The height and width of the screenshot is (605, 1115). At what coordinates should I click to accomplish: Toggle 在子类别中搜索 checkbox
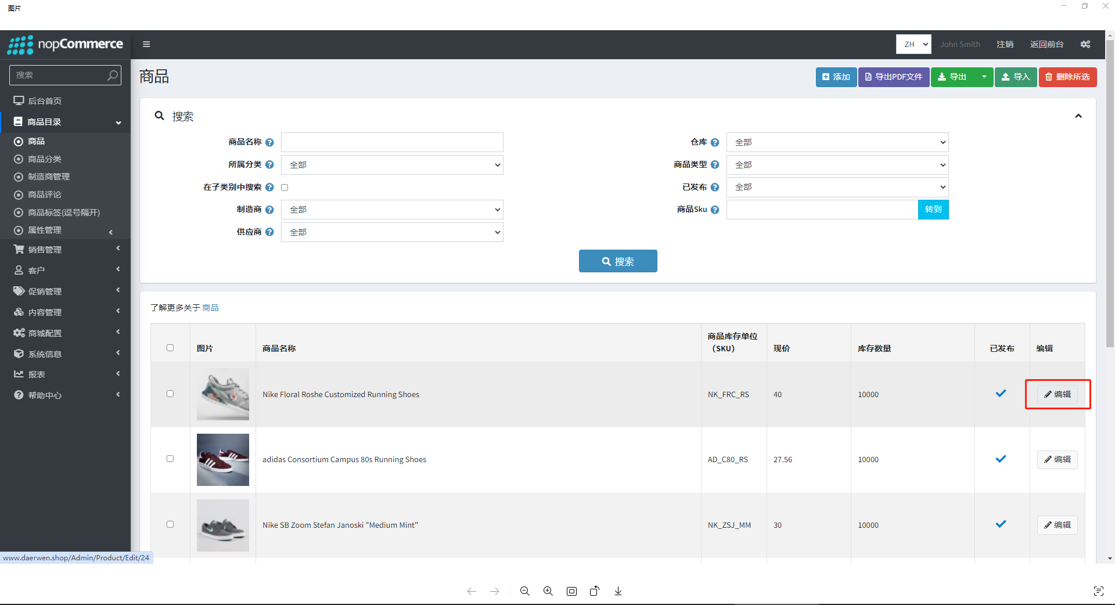click(x=285, y=188)
